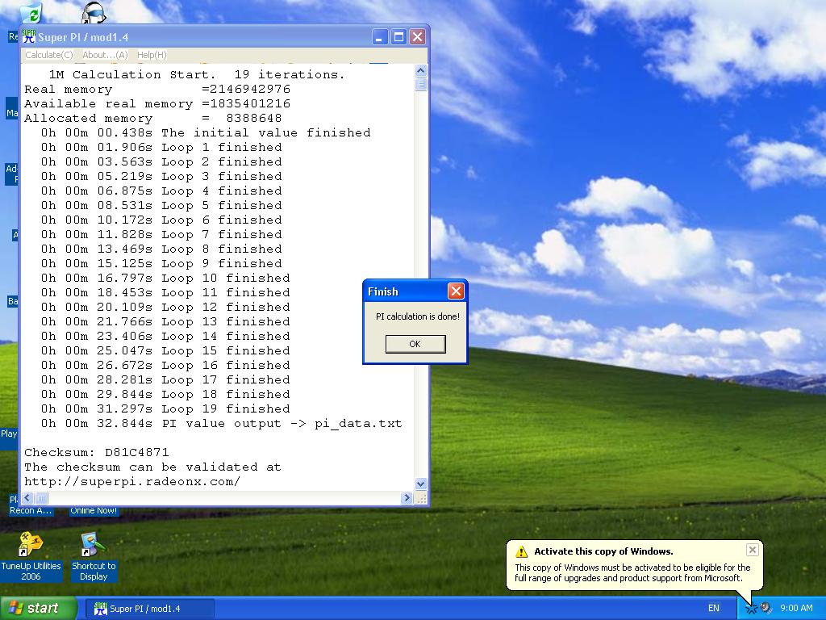Click the "Loop 9 finished" line
The image size is (826, 620).
coord(161,264)
